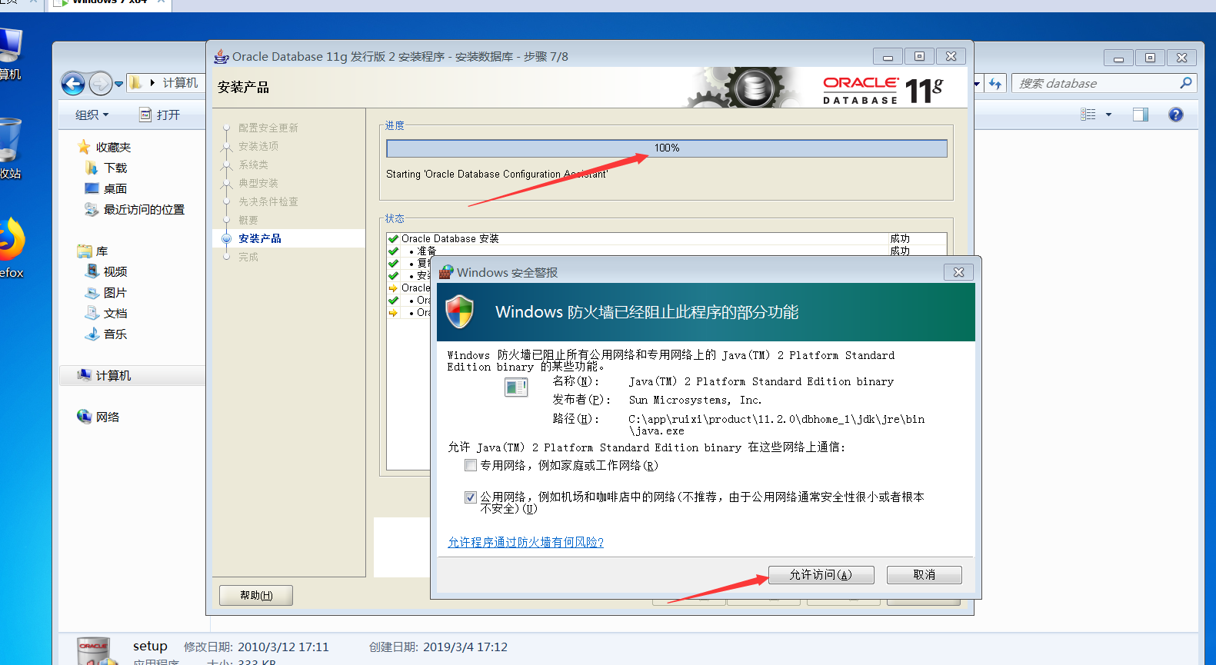Click the 'Oracle Database 安装' status row text

click(x=450, y=239)
